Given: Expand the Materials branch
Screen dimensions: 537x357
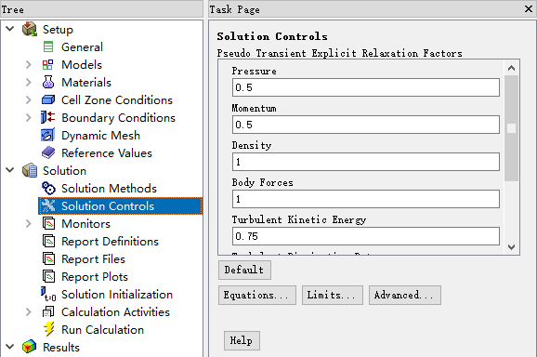Looking at the screenshot, I should [29, 82].
